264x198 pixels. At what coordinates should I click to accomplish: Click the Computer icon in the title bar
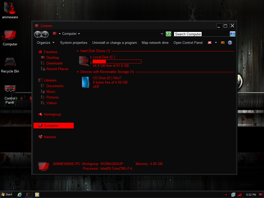[x=37, y=26]
